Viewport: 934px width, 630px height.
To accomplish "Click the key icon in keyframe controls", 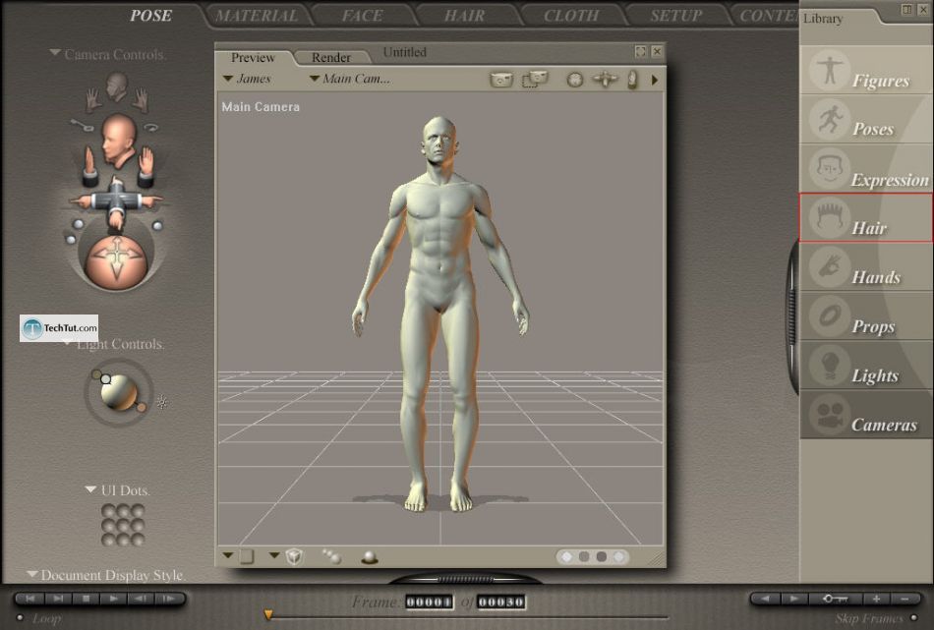I will click(835, 599).
